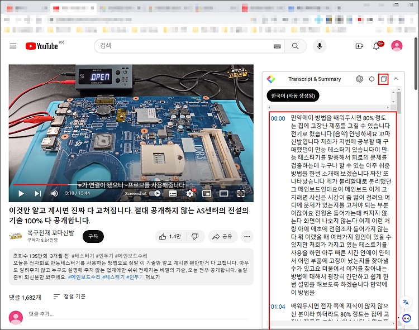
Task: Click the video title text
Action: click(129, 216)
